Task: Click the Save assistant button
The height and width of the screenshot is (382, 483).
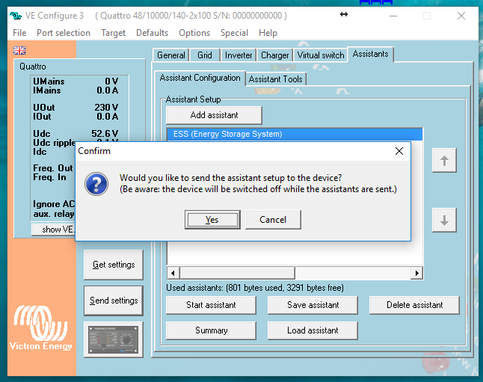Action: (313, 305)
